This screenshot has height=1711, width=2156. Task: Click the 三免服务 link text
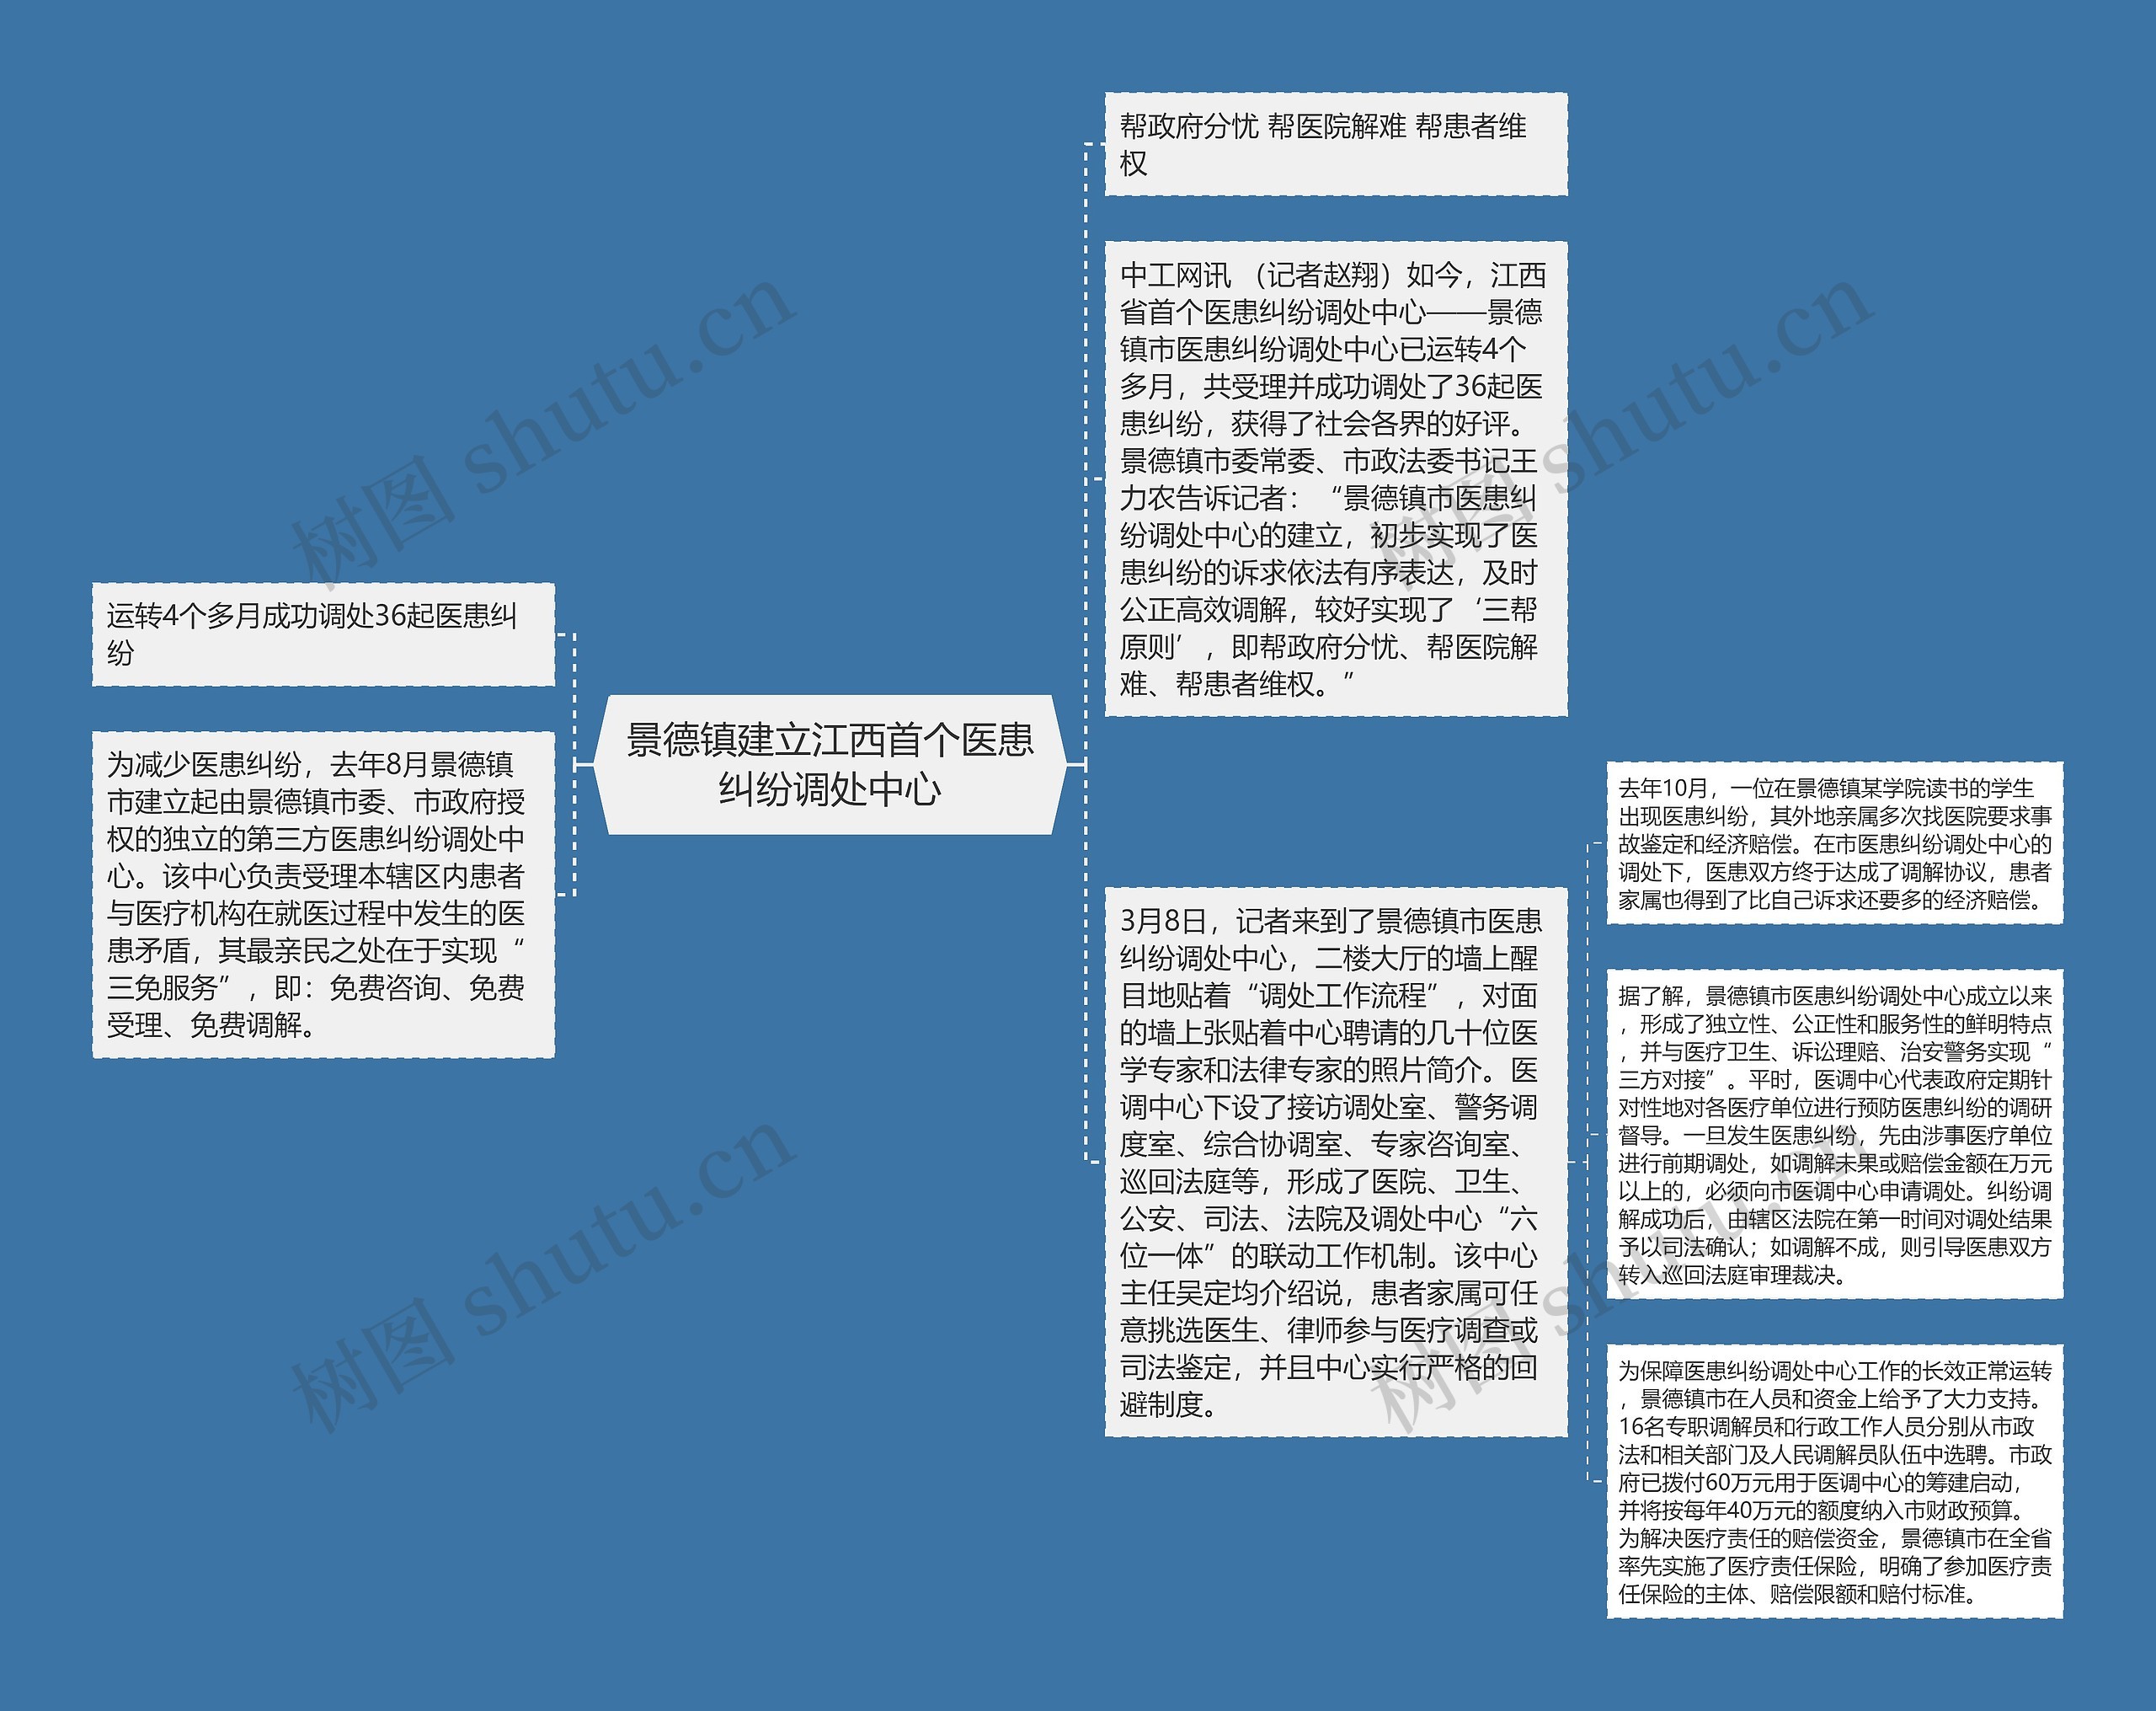[151, 986]
